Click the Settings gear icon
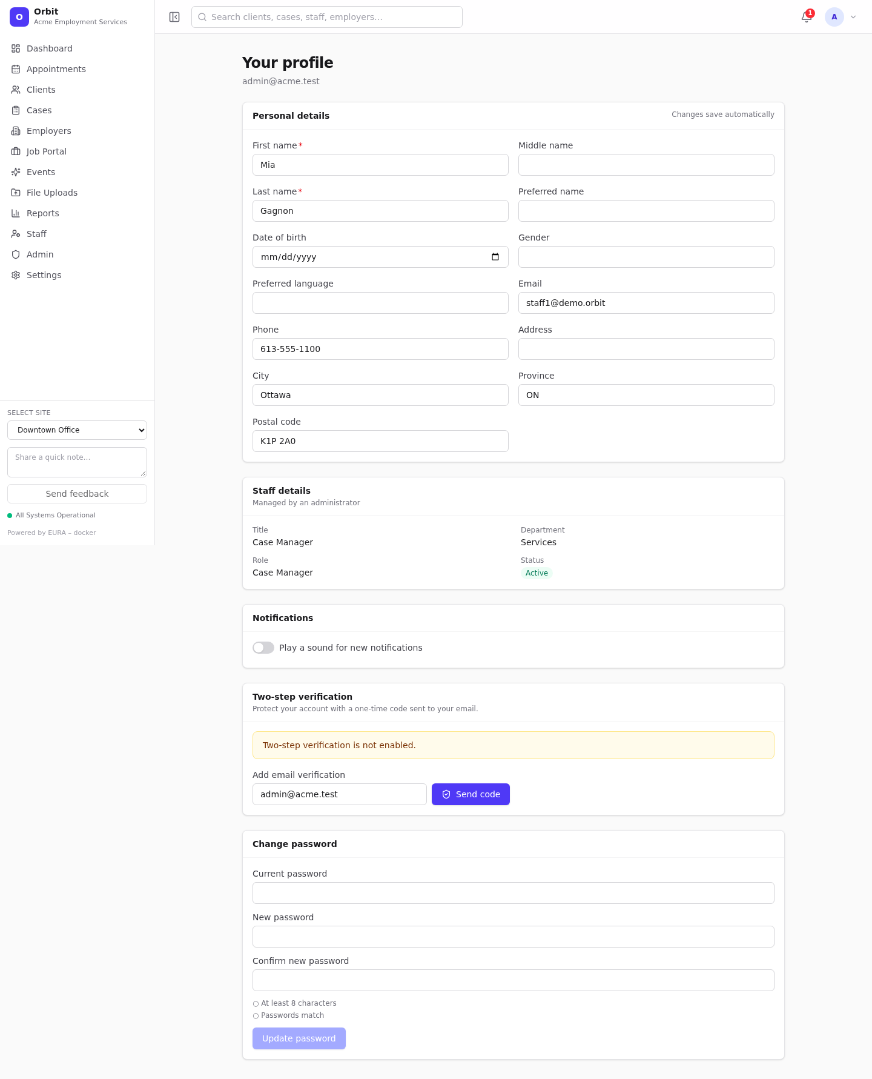The width and height of the screenshot is (872, 1079). [16, 275]
